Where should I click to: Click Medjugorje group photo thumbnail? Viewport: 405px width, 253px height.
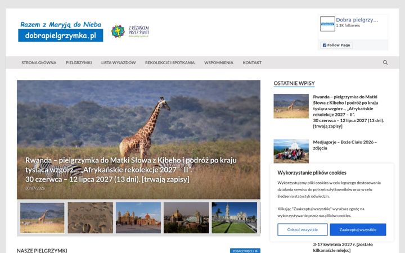pyautogui.click(x=291, y=151)
